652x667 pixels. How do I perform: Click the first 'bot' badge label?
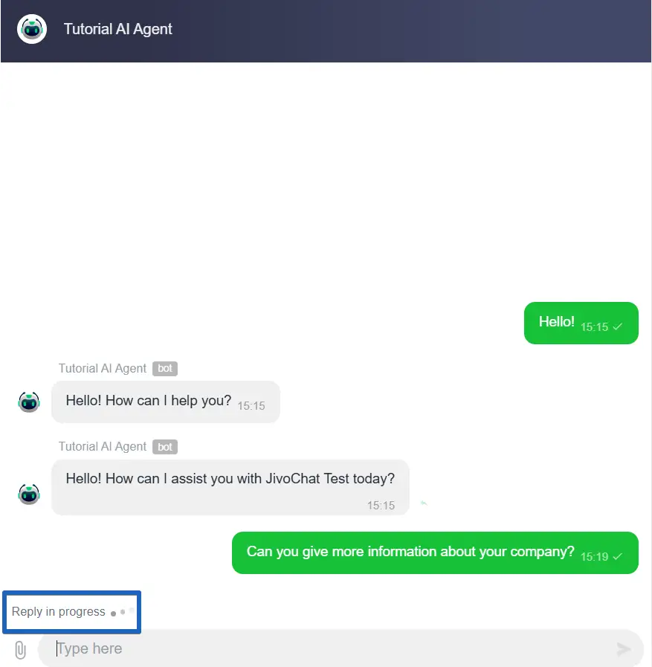pyautogui.click(x=165, y=368)
